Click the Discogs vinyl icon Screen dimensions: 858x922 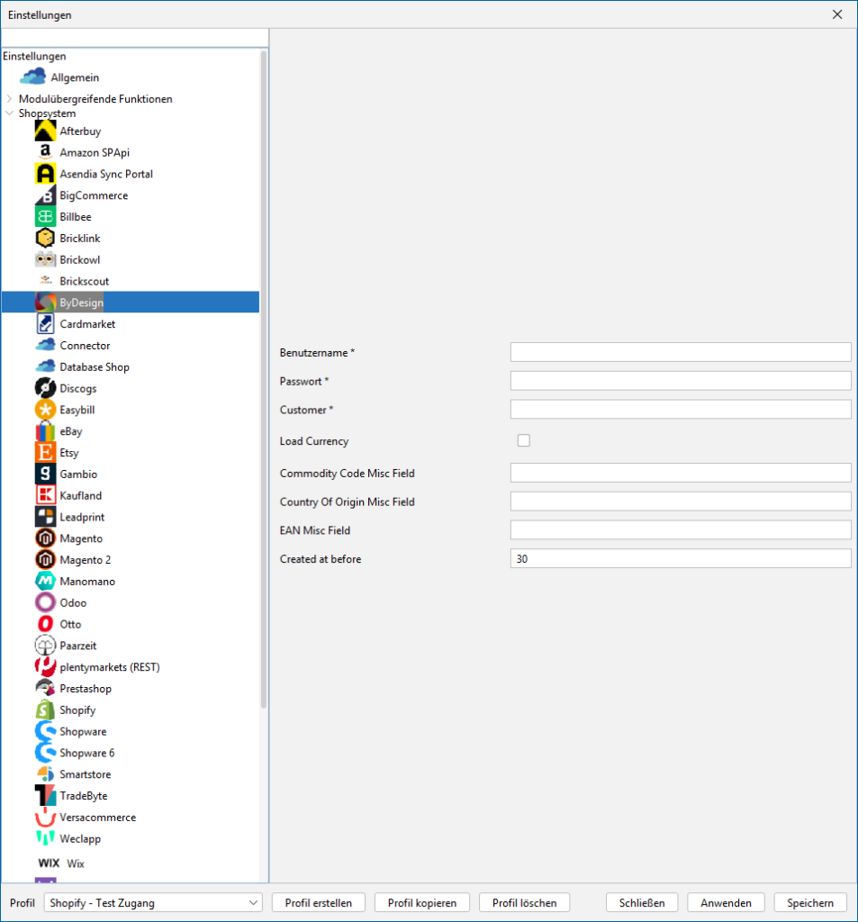click(x=45, y=389)
